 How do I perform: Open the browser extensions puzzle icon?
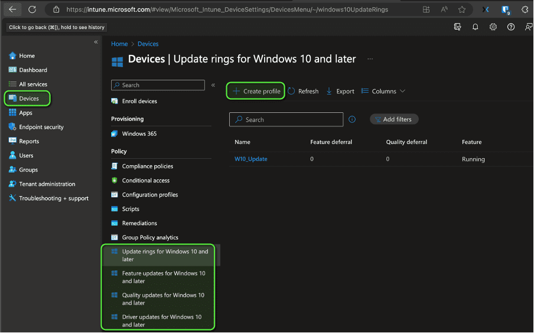[x=525, y=9]
